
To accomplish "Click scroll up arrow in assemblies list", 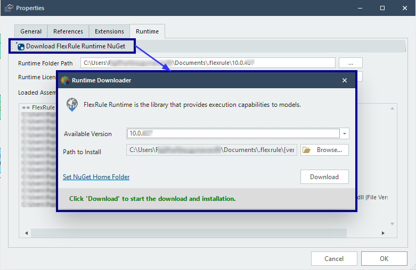I will 392,108.
